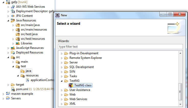Image resolution: width=188 pixels, height=108 pixels.
Task: Click the TestNG class wizard icon
Action: coord(71,85)
